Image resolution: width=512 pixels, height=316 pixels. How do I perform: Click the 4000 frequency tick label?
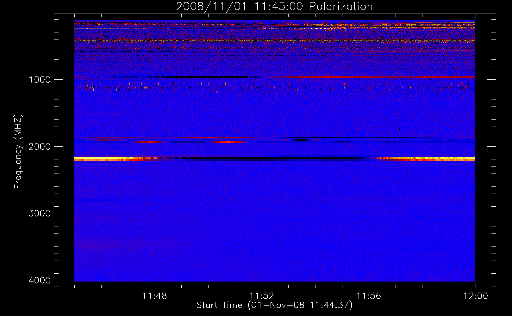coord(40,280)
